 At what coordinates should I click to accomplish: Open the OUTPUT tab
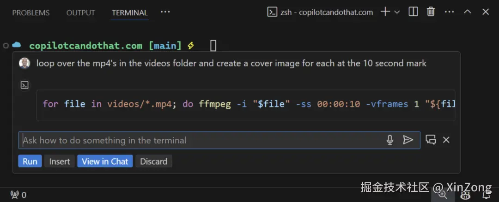(80, 13)
